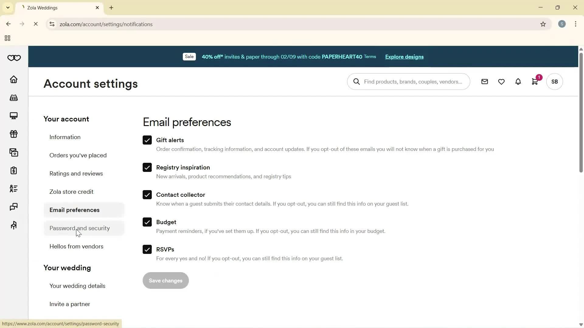
Task: Uncheck the Gift alerts checkbox
Action: [x=147, y=140]
